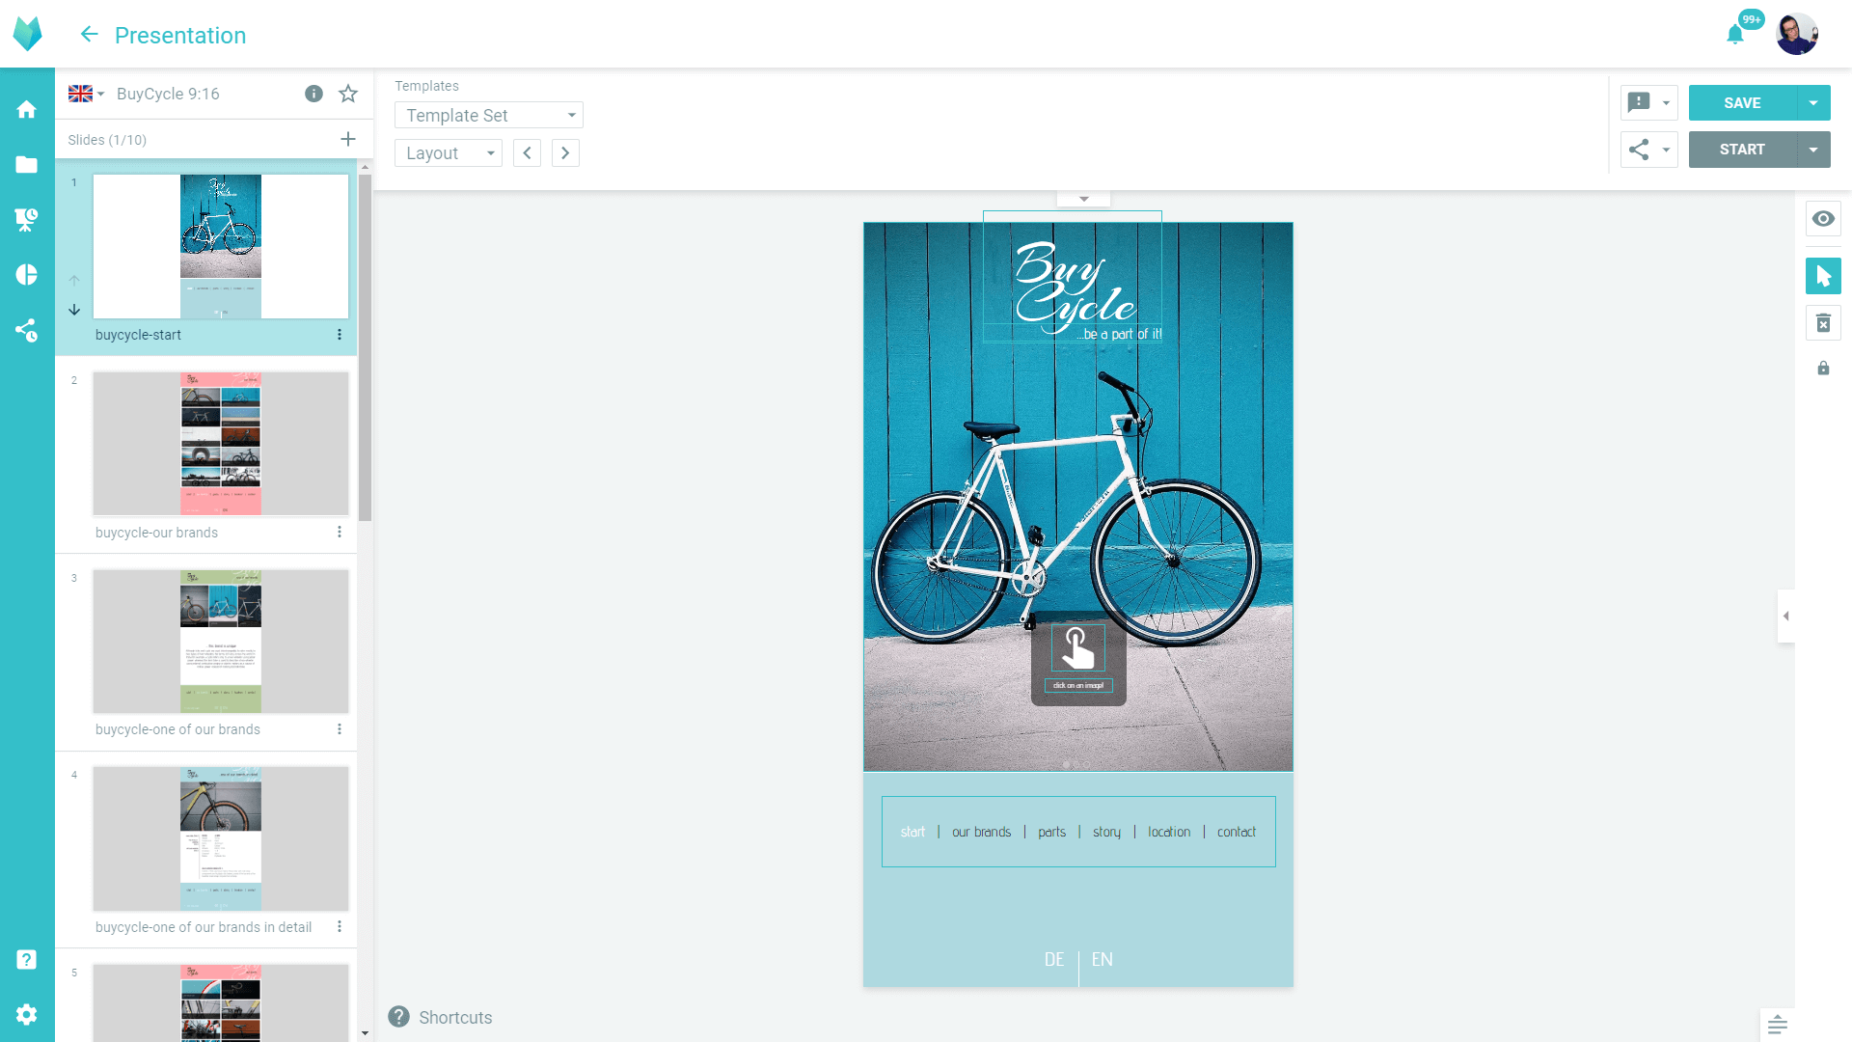Select 'story' in slide navigation
This screenshot has height=1042, width=1852.
pyautogui.click(x=1106, y=832)
